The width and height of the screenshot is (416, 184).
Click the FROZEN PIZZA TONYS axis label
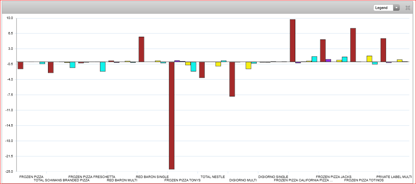[182, 180]
